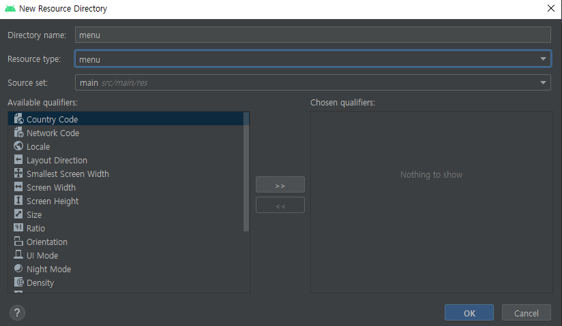This screenshot has width=562, height=326.
Task: Remove qualifier with the << button
Action: (280, 205)
